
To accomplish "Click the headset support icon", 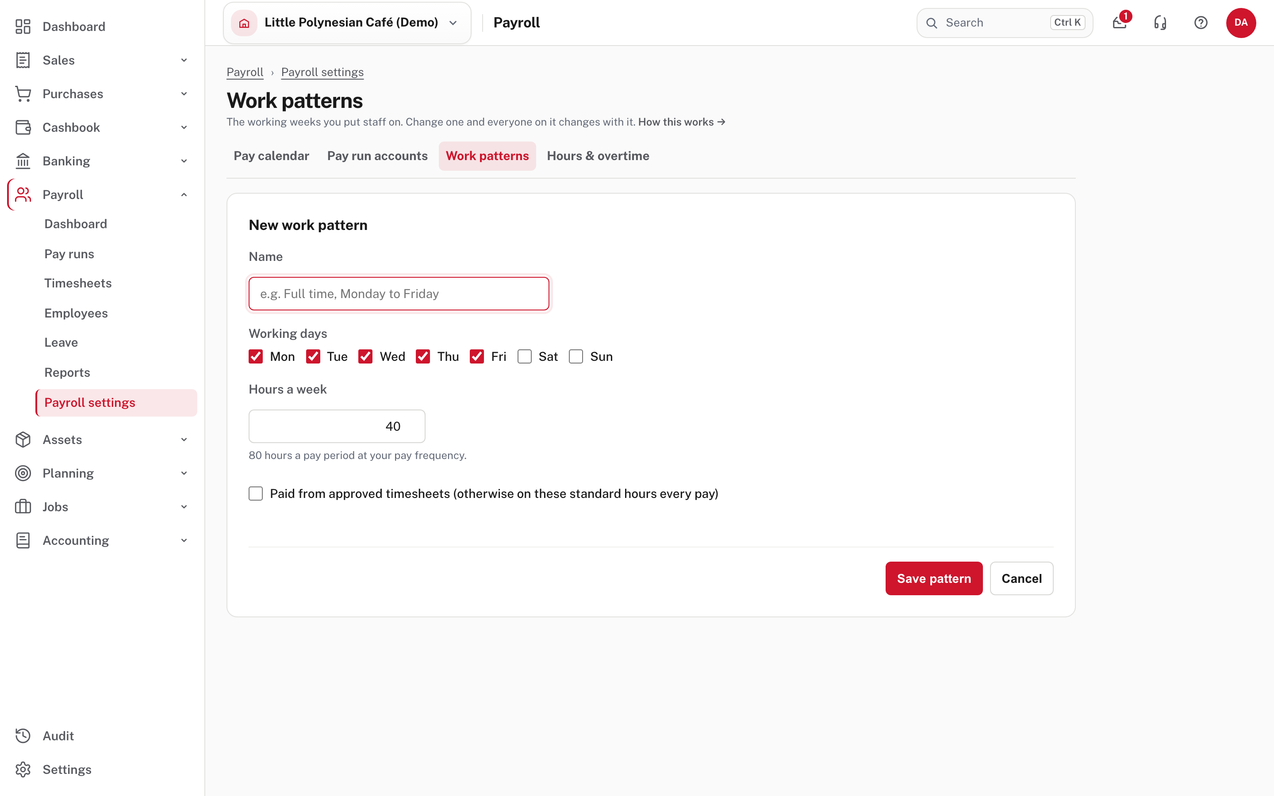I will (x=1160, y=23).
